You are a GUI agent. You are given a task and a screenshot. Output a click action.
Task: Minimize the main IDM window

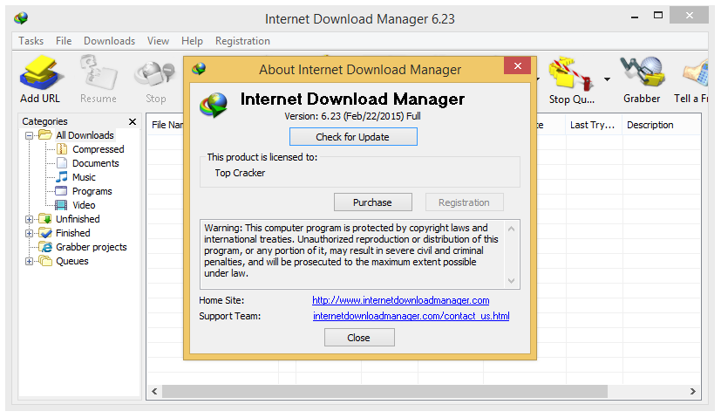pyautogui.click(x=635, y=17)
